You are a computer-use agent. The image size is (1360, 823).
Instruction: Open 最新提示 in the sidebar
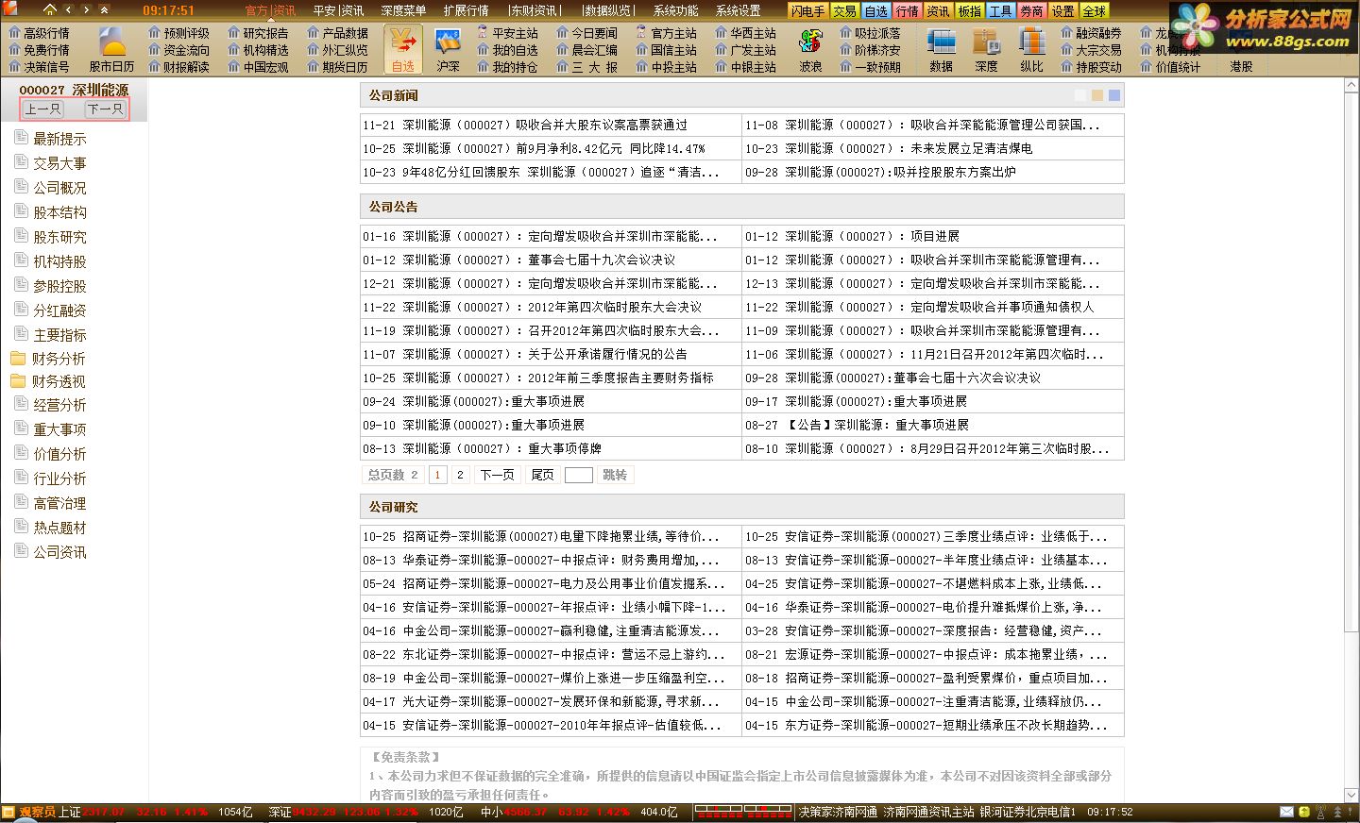[59, 139]
